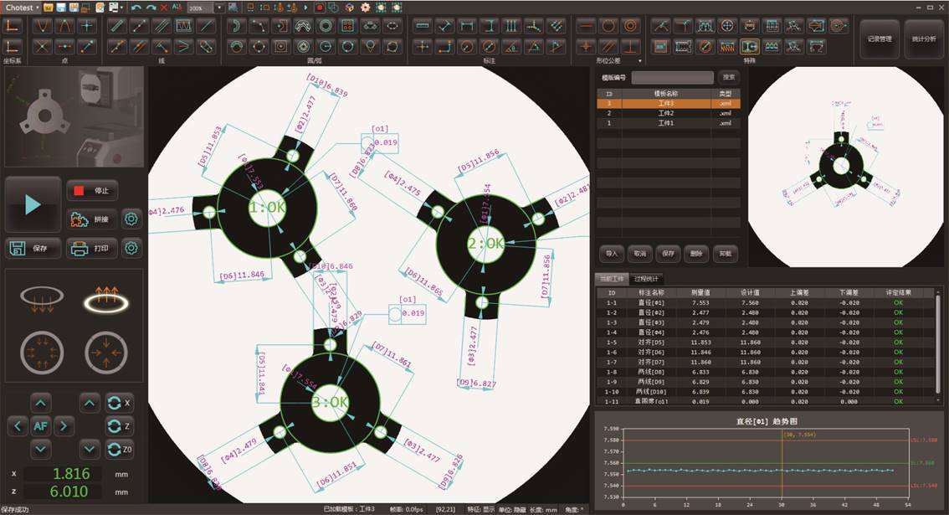Open 统计分析 statistical analysis
The image size is (949, 515).
tap(924, 39)
